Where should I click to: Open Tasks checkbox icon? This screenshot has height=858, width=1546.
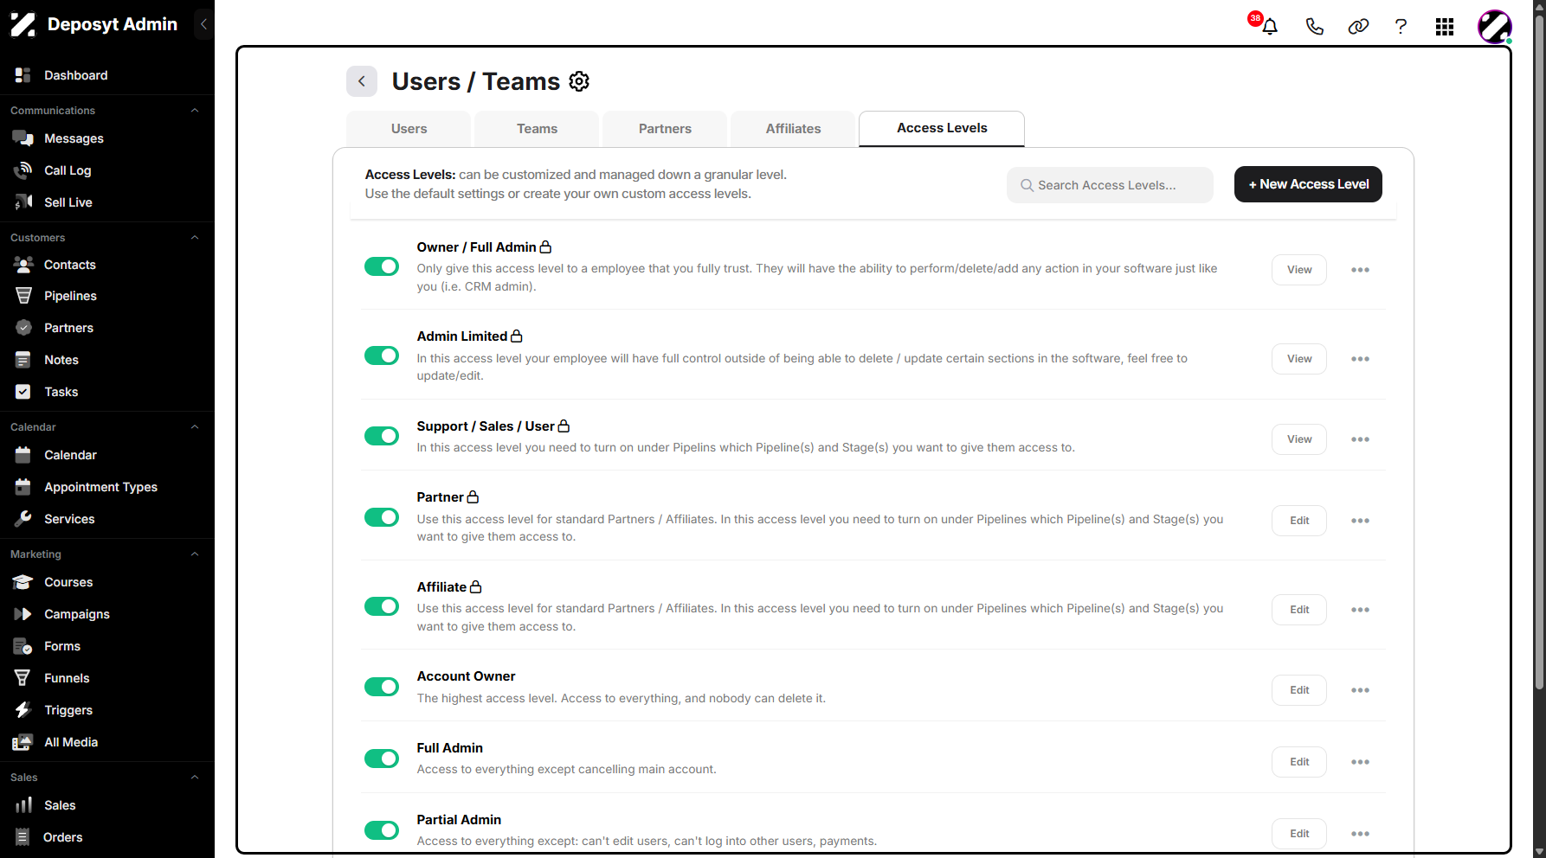coord(23,392)
